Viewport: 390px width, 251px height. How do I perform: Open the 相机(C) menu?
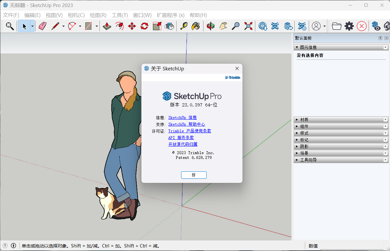(76, 15)
